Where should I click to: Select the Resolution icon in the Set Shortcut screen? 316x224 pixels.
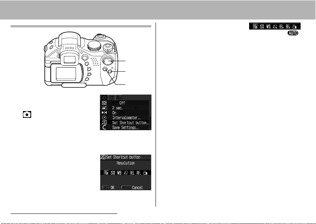(106, 173)
